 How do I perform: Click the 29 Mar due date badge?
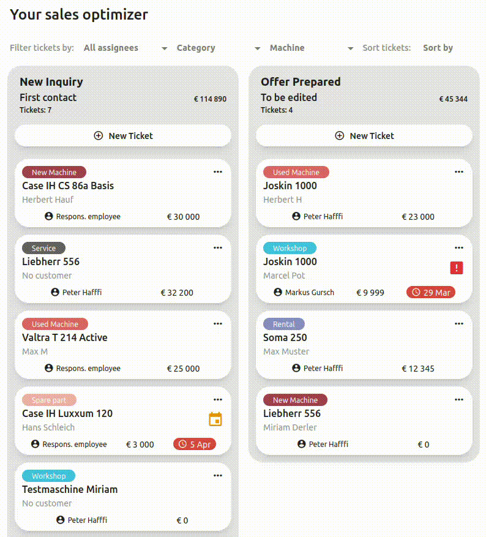pos(431,292)
